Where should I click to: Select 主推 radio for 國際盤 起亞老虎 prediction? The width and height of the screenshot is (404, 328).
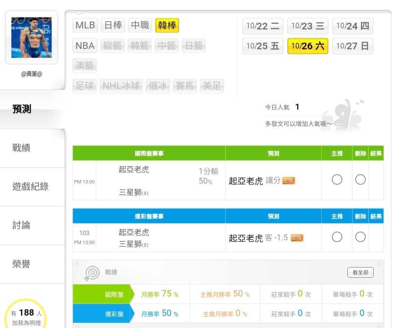[x=337, y=180]
